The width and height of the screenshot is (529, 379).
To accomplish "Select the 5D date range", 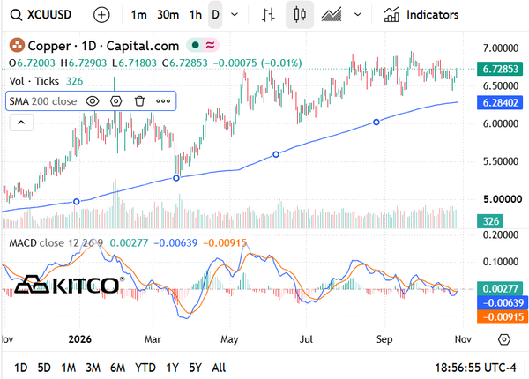I will click(44, 368).
